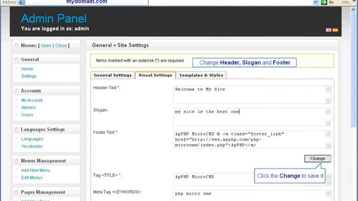Open Settings link in General menu
This screenshot has width=358, height=201.
pos(29,76)
